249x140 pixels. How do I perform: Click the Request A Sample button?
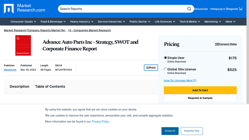click(200, 98)
